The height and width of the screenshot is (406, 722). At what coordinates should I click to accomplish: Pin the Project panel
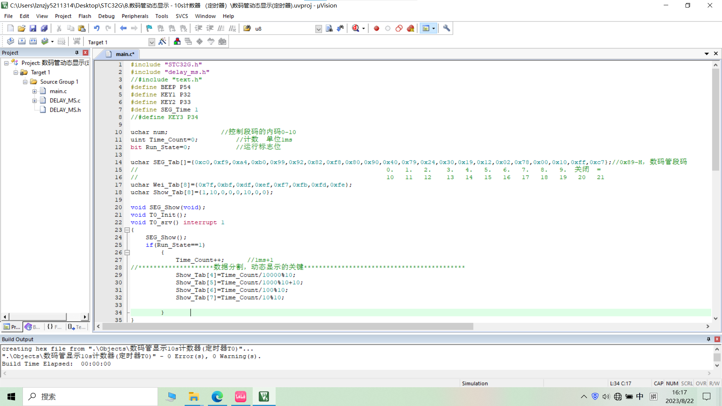[77, 53]
